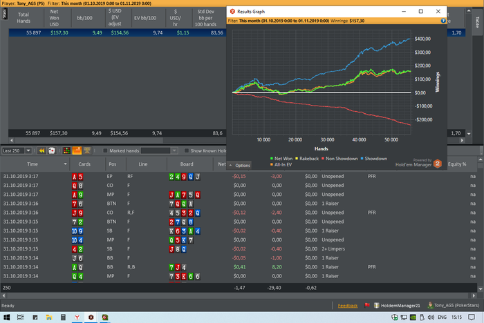Image resolution: width=484 pixels, height=323 pixels.
Task: Sort by the Board column header
Action: coord(187,164)
